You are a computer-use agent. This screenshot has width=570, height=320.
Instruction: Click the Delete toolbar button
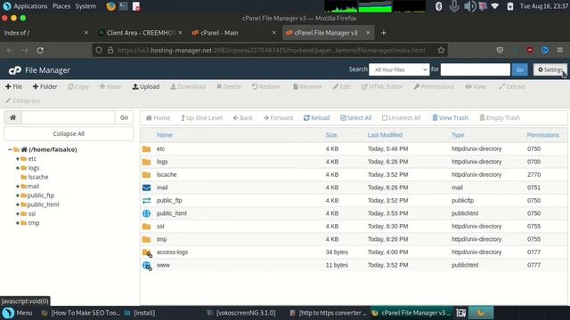(229, 87)
